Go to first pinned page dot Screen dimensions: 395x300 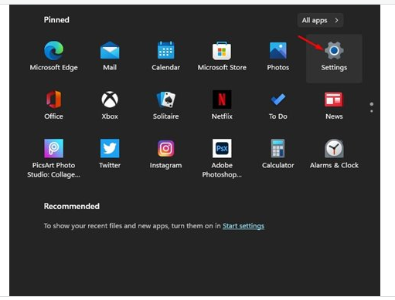(372, 104)
